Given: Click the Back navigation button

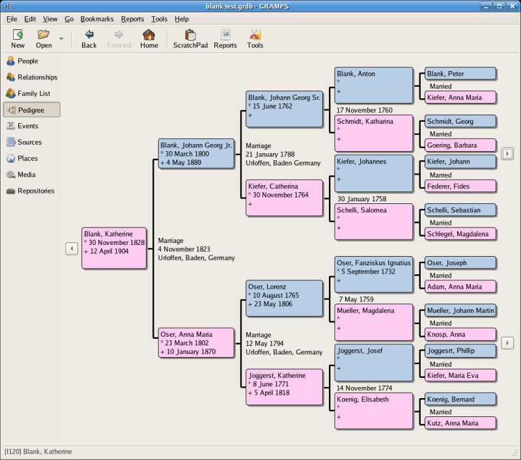Looking at the screenshot, I should coord(89,38).
